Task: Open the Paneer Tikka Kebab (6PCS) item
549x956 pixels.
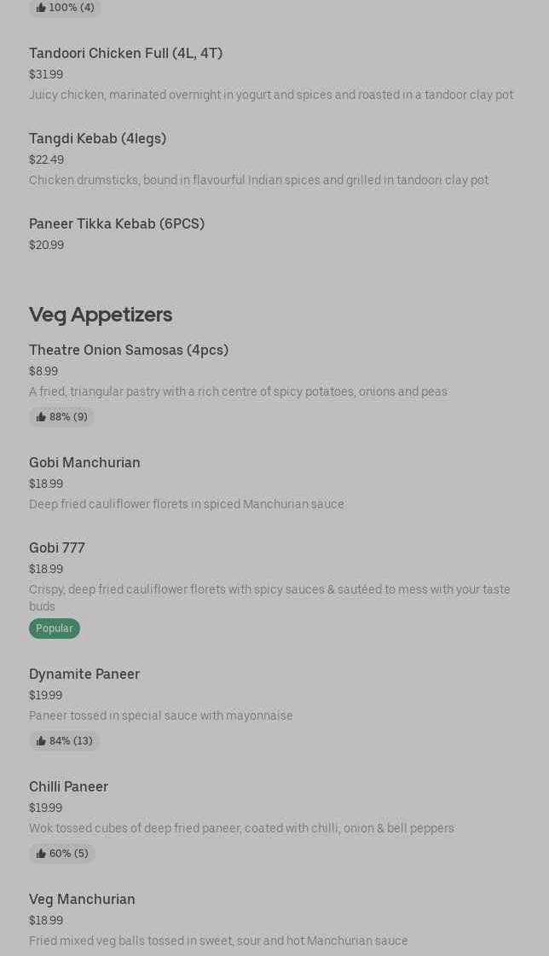Action: (117, 224)
